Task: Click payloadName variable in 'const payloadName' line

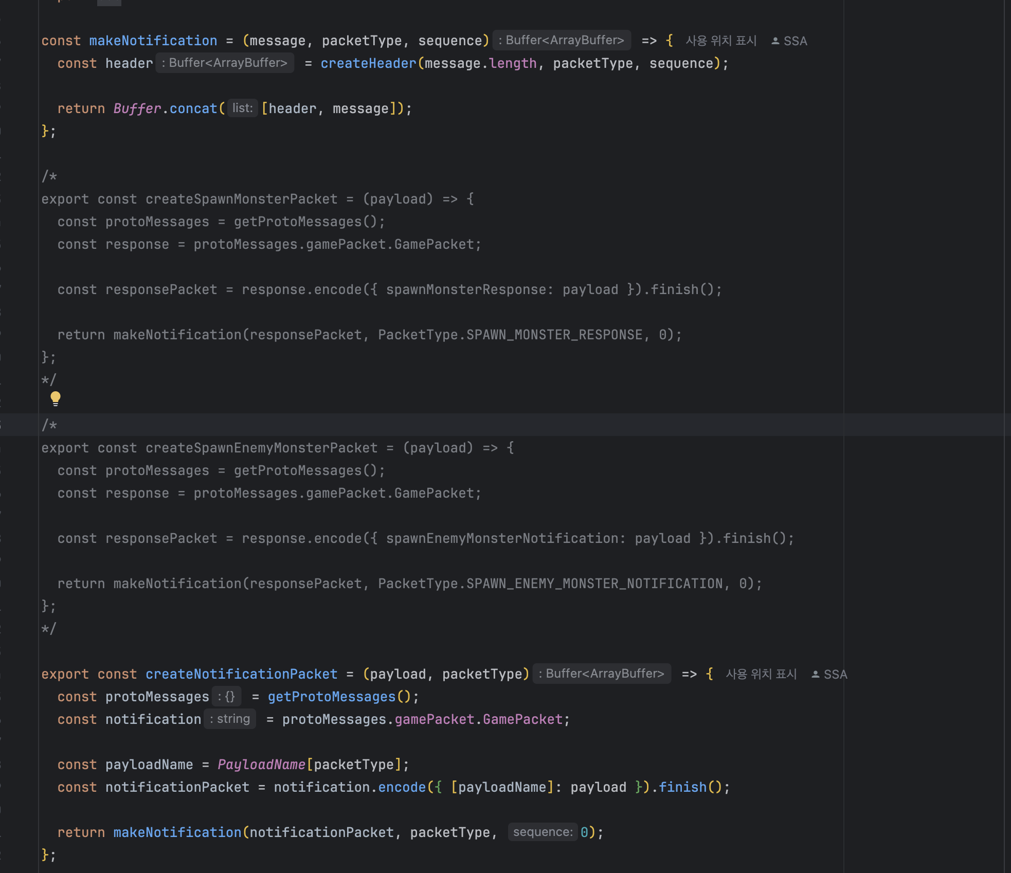Action: click(x=149, y=765)
